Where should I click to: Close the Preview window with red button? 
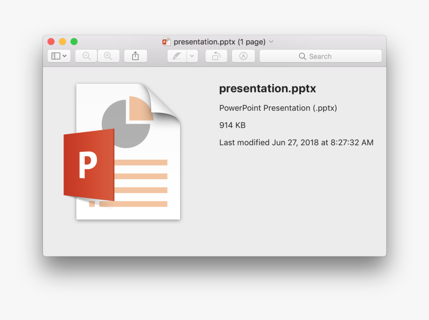51,41
